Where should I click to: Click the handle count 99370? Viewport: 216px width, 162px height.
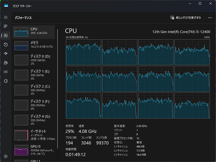click(102, 143)
